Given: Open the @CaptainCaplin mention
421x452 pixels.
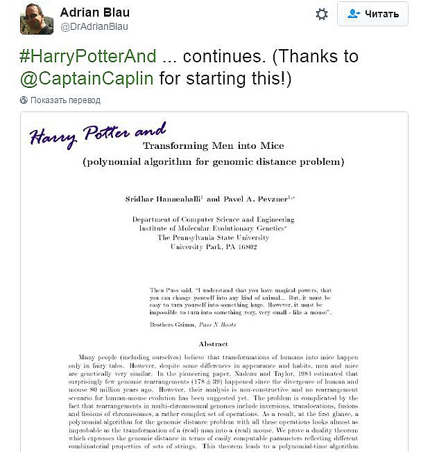Looking at the screenshot, I should pyautogui.click(x=87, y=79).
